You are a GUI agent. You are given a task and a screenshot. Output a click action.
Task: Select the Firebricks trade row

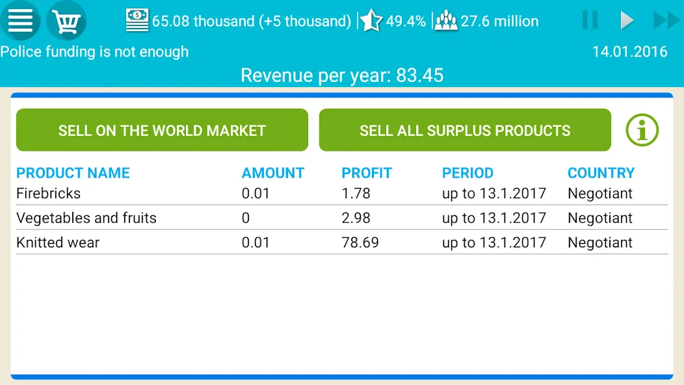(x=341, y=193)
